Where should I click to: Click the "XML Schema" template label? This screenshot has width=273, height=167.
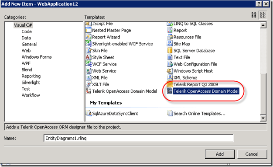tap(185, 78)
